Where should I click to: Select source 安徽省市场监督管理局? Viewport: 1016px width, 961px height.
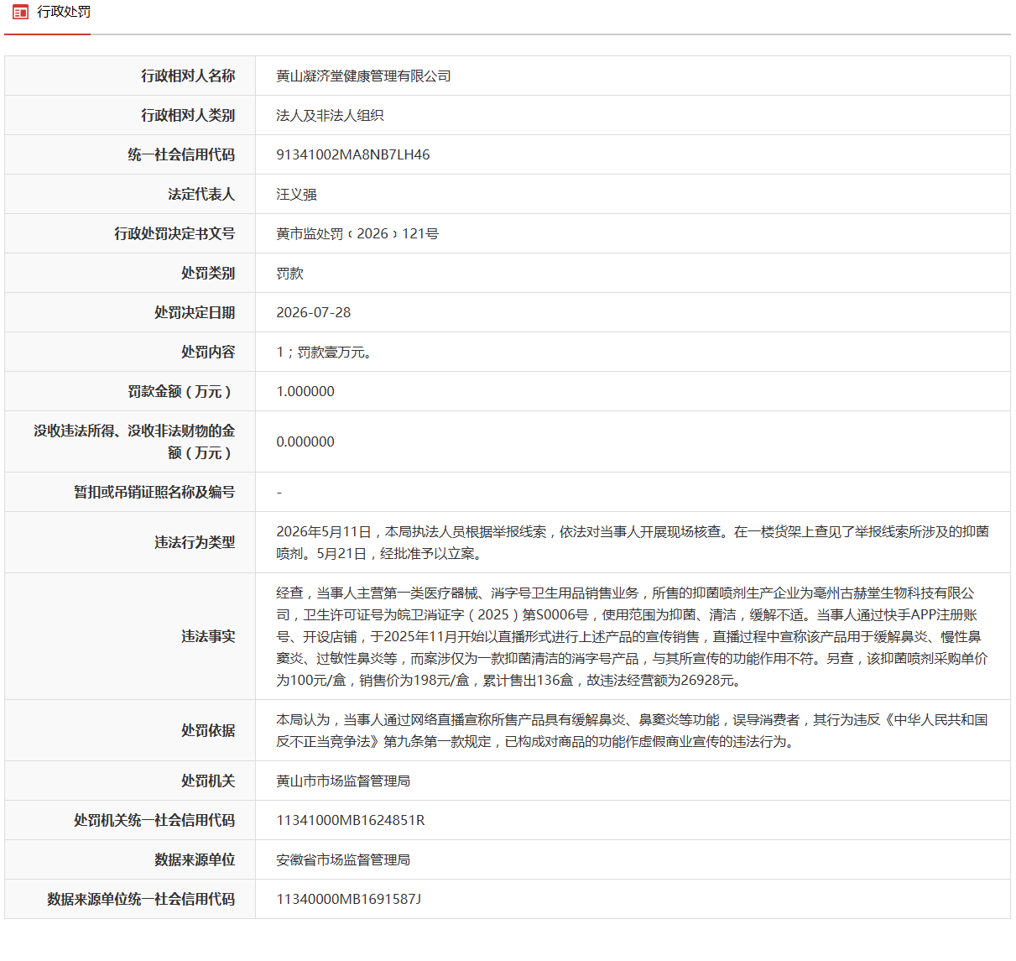(x=343, y=859)
